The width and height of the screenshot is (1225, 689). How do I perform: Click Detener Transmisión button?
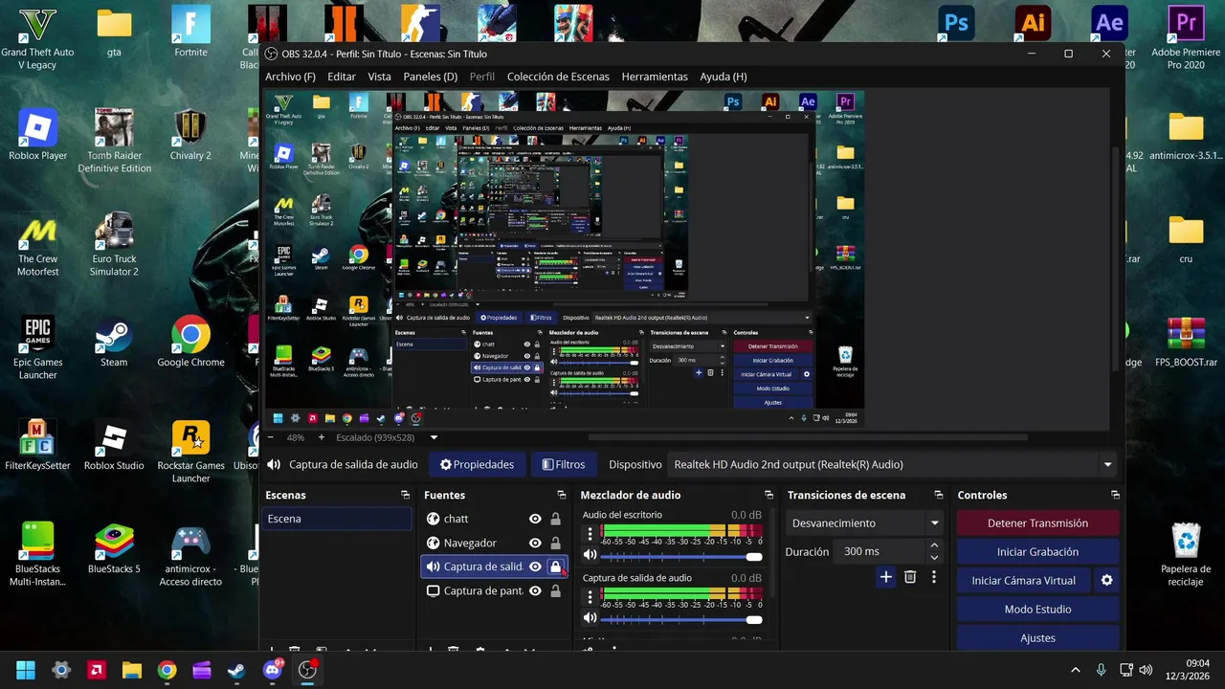(1037, 523)
